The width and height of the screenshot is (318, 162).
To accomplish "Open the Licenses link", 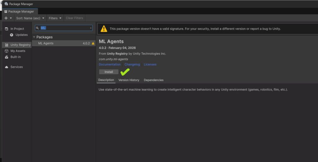I will click(x=150, y=64).
